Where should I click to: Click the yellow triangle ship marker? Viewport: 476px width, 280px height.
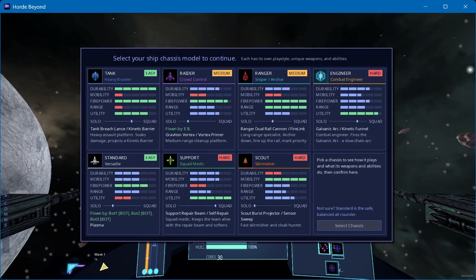104,267
